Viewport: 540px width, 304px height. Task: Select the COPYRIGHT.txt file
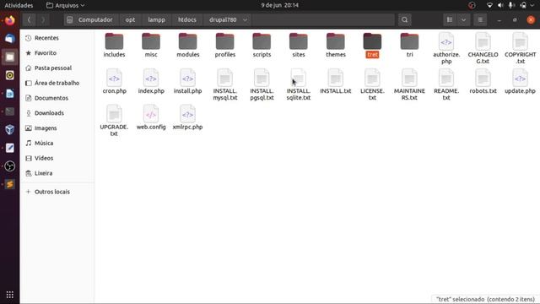(520, 48)
